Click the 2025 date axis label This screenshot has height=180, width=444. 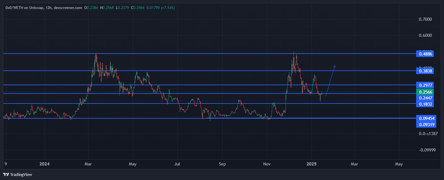coord(312,163)
